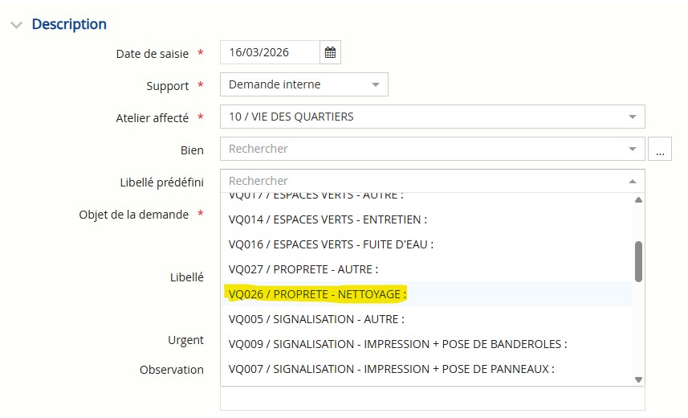This screenshot has height=418, width=688.
Task: Open the Support dropdown arrow
Action: click(x=375, y=84)
